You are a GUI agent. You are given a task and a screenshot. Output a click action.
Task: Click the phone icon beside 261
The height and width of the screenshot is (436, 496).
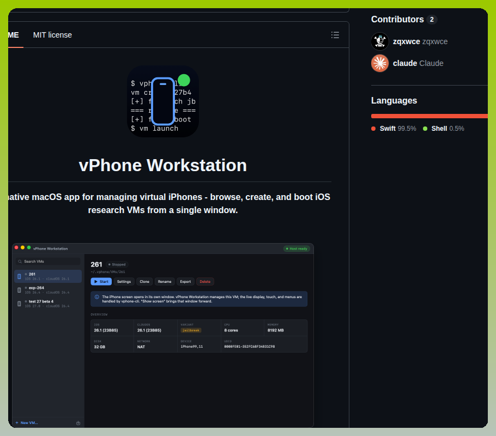(x=19, y=276)
